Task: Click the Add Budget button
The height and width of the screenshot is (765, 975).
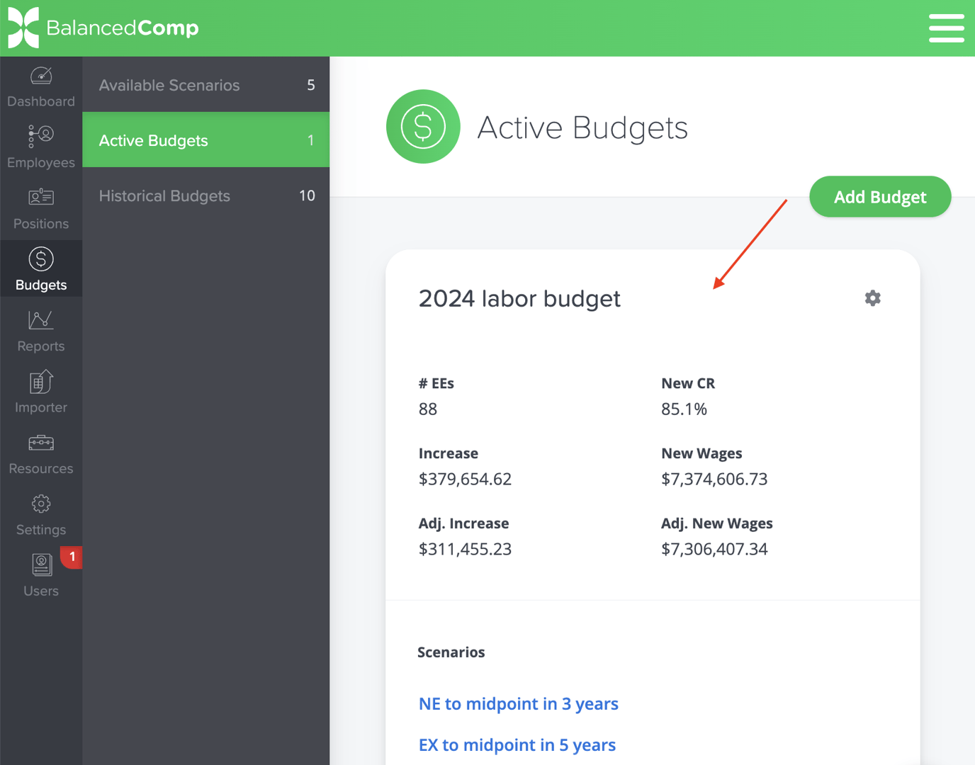Action: click(880, 197)
